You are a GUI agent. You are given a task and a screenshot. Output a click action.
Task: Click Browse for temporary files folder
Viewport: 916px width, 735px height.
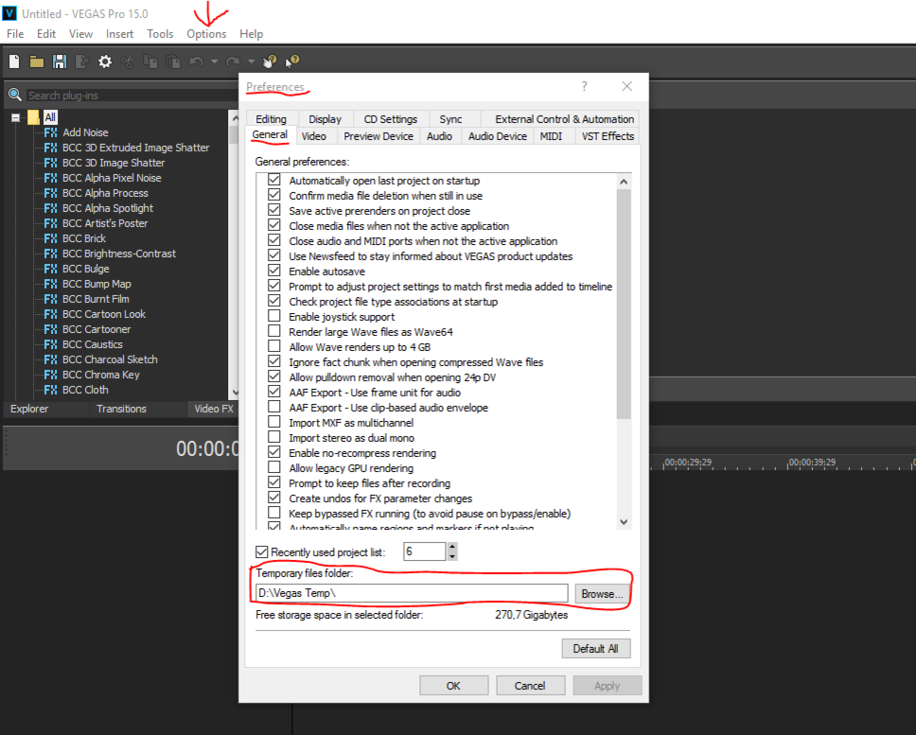pos(602,594)
